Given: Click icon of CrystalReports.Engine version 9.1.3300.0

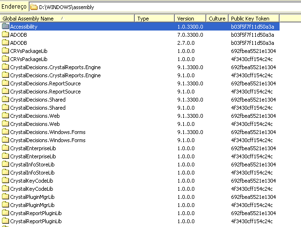Looking at the screenshot, I should [x=5, y=67].
